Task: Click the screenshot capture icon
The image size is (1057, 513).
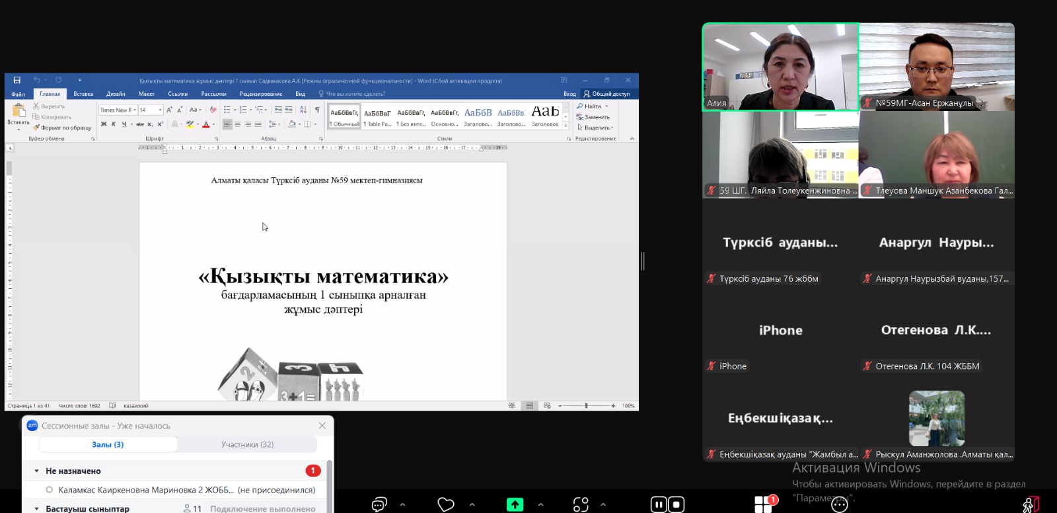Action: [581, 504]
